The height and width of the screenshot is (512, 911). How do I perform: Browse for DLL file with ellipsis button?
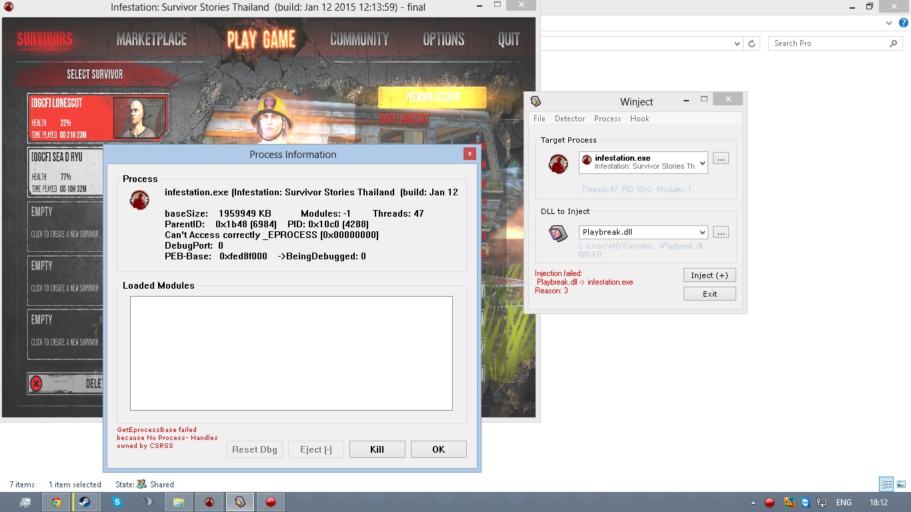[x=721, y=233]
